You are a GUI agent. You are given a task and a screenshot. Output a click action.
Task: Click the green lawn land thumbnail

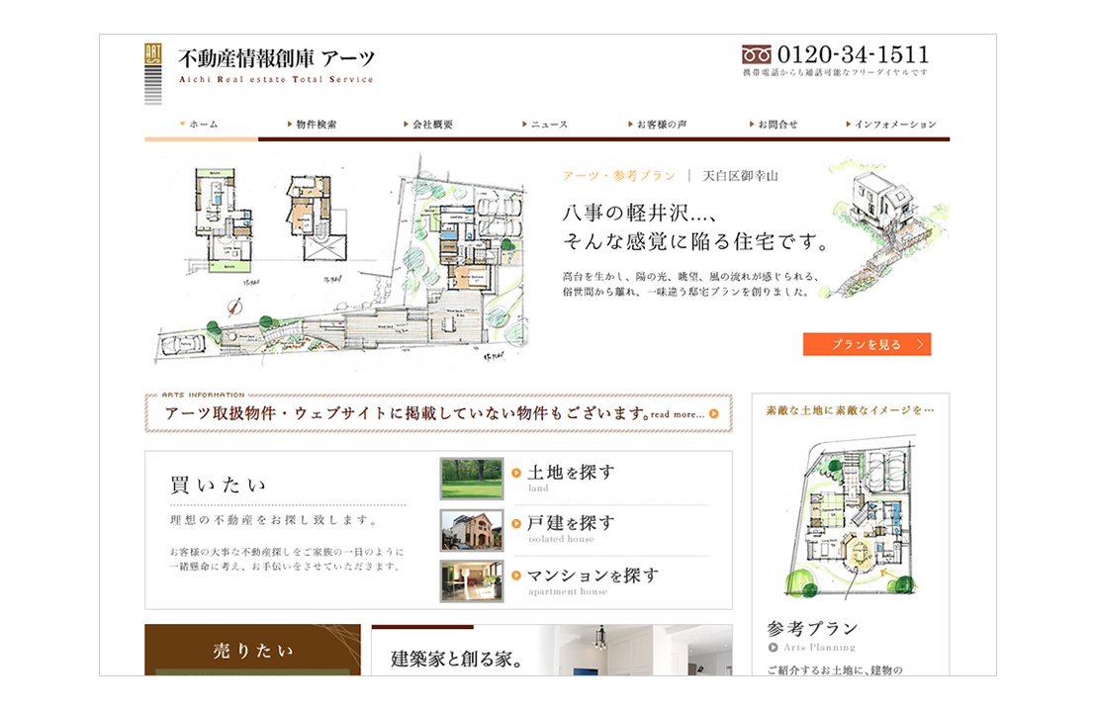[472, 479]
